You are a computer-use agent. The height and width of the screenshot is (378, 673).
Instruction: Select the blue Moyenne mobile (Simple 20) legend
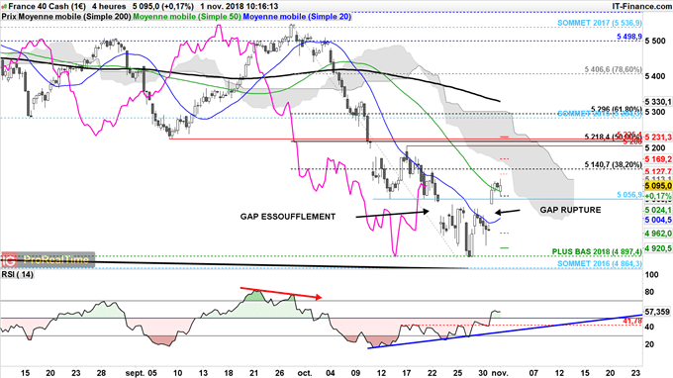297,17
